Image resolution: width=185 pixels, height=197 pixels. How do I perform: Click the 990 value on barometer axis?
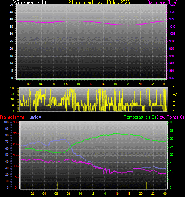[172, 56]
